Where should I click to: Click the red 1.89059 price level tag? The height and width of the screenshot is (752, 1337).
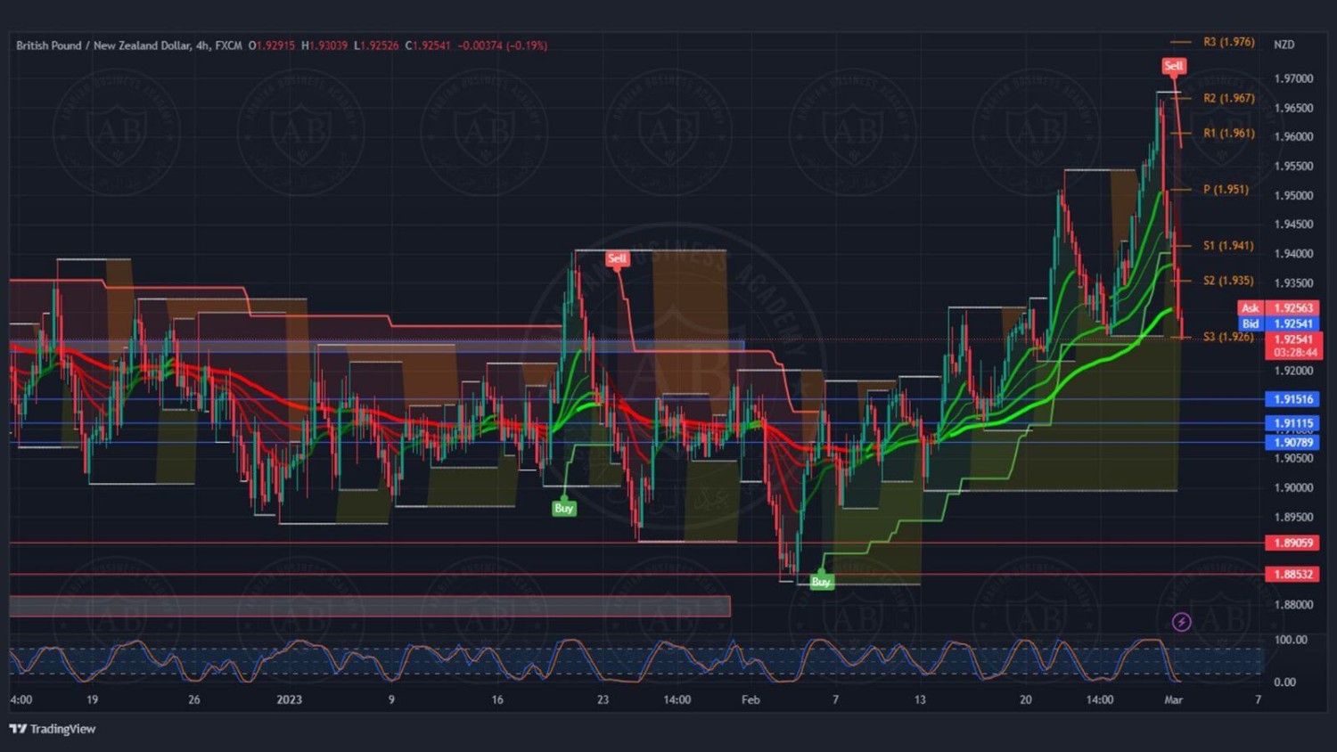pyautogui.click(x=1293, y=543)
